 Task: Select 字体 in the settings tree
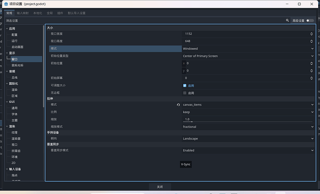14,114
